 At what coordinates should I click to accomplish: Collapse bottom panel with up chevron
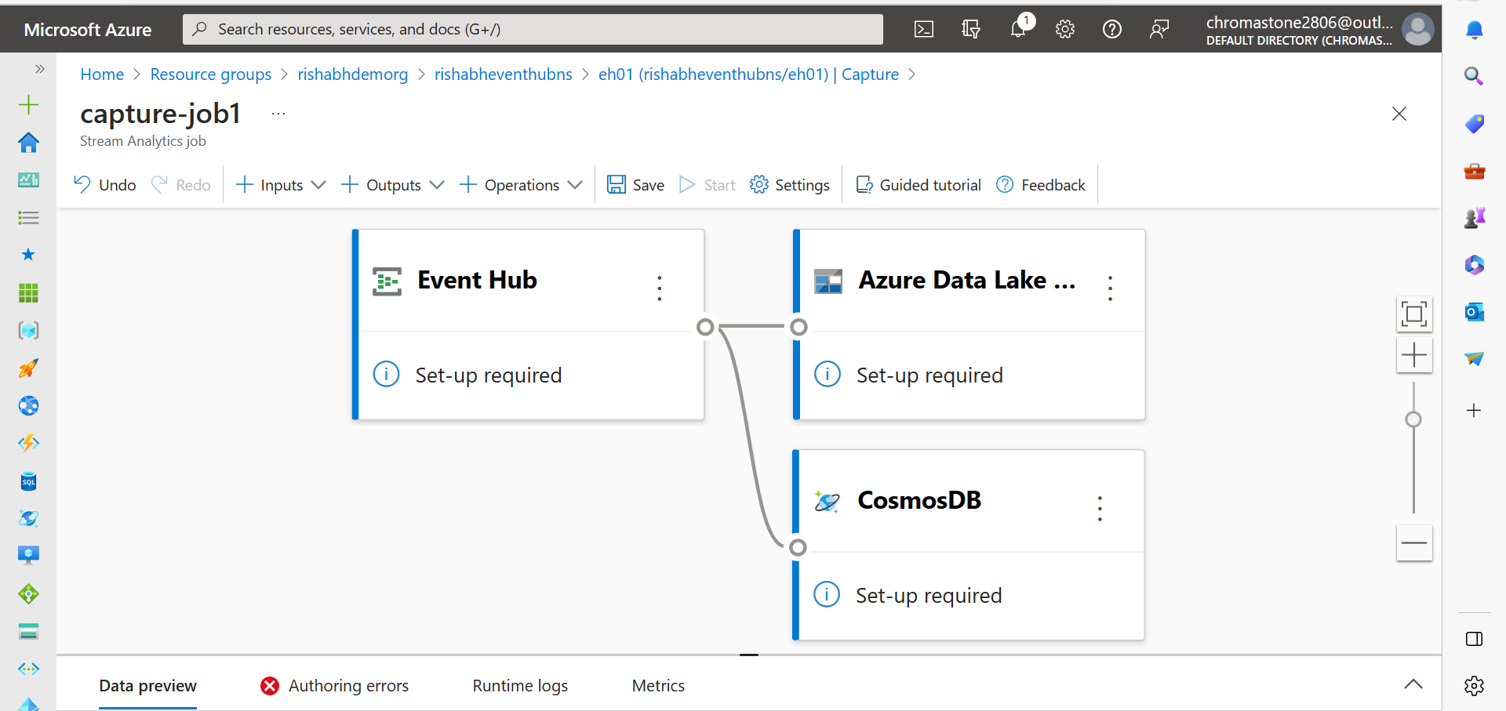point(1413,684)
